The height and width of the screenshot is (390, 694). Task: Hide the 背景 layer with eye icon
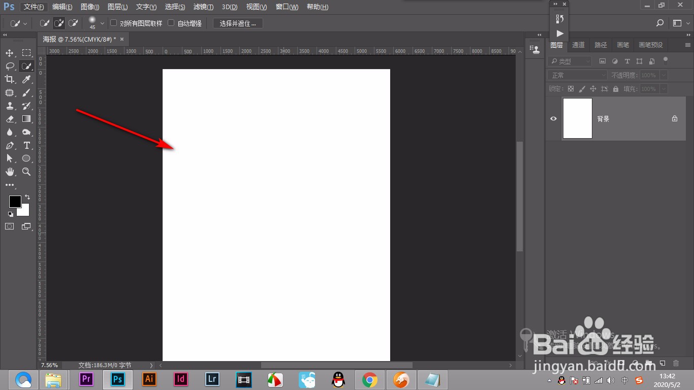coord(553,119)
